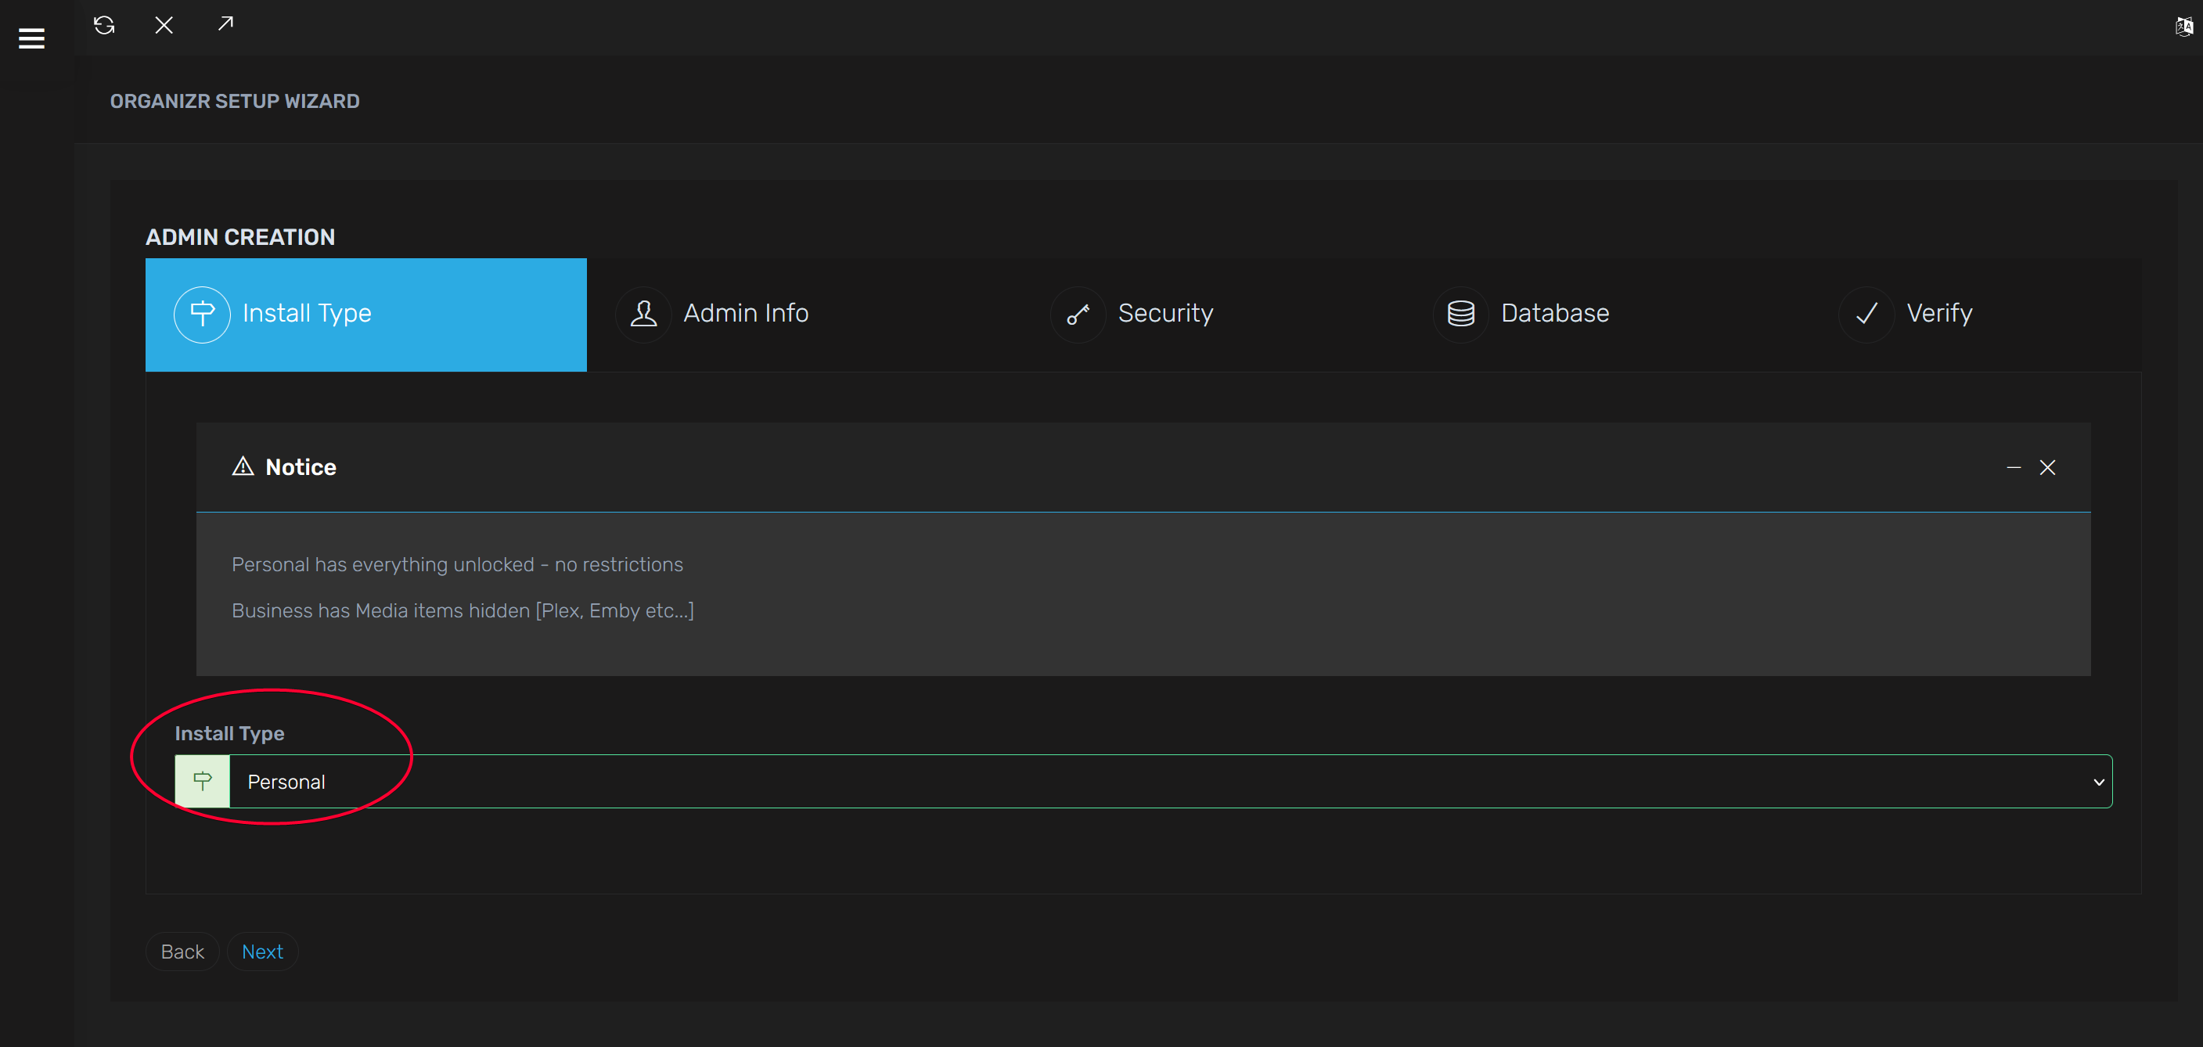The width and height of the screenshot is (2203, 1047).
Task: Click the Organizr Setup Wizard heading
Action: pyautogui.click(x=234, y=101)
